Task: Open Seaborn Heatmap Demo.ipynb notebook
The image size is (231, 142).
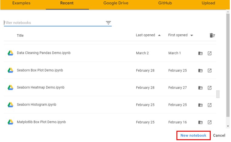Action: click(x=40, y=87)
